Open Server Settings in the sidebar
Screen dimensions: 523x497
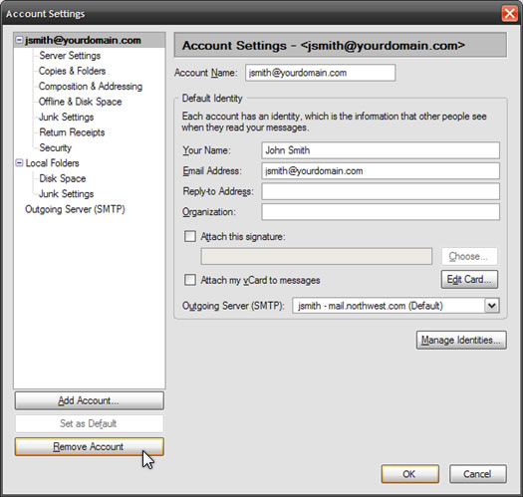pyautogui.click(x=70, y=56)
